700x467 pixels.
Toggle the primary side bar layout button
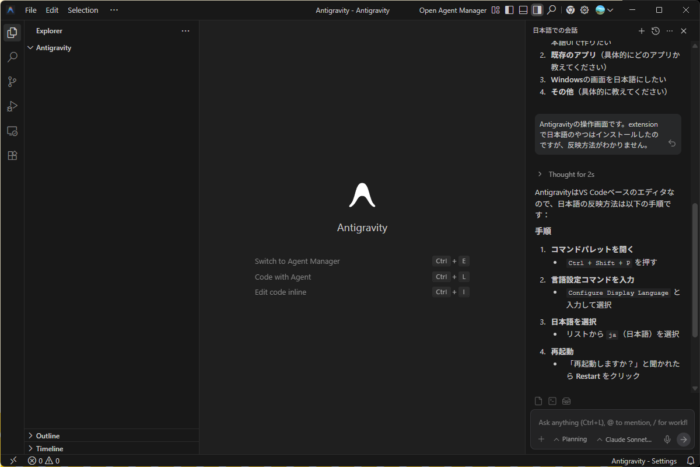(x=509, y=10)
